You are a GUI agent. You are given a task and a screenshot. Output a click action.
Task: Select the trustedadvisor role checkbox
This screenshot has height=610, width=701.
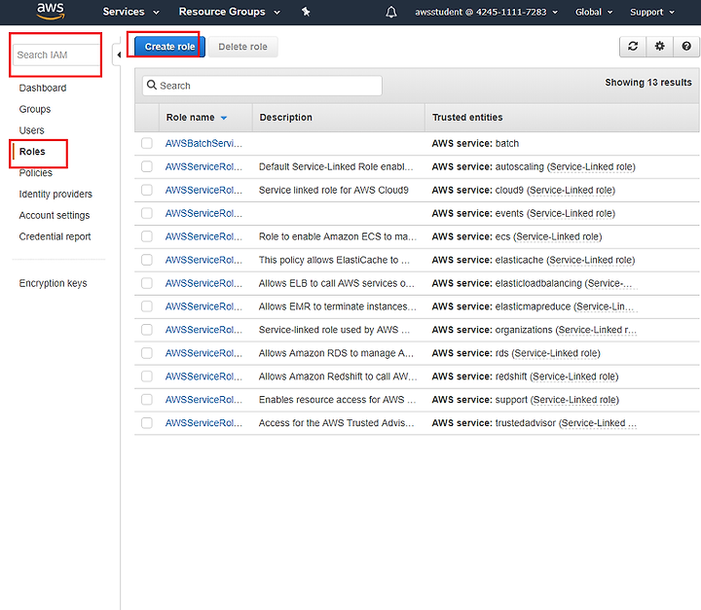(x=147, y=423)
